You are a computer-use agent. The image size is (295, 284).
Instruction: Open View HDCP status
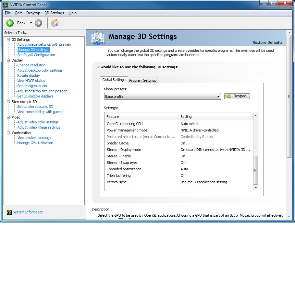31,81
